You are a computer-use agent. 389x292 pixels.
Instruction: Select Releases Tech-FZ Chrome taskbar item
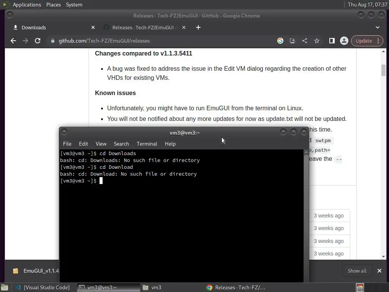point(236,287)
